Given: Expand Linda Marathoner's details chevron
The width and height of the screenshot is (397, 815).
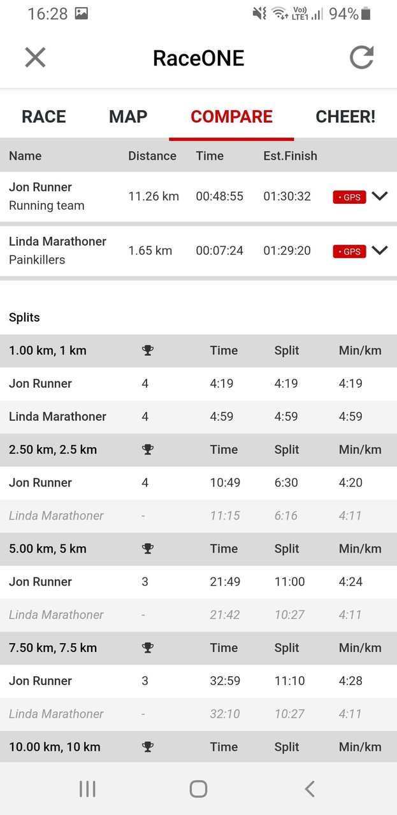Looking at the screenshot, I should [380, 250].
